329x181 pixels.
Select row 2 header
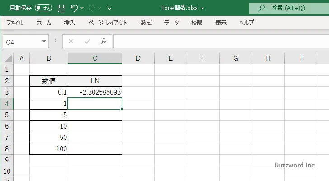[x=7, y=81]
